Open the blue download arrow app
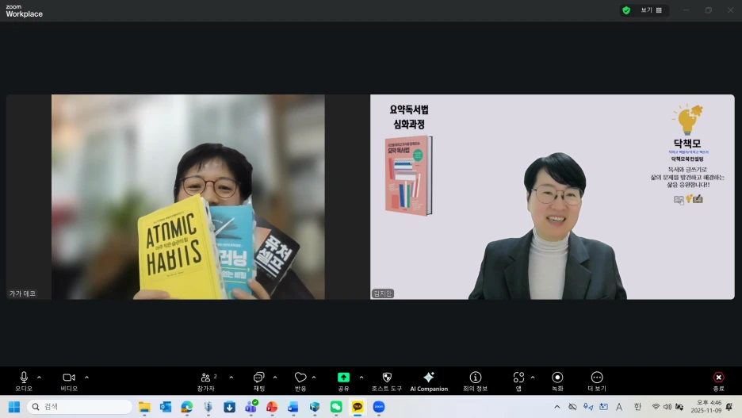Screen dimensions: 742x418 pyautogui.click(x=230, y=407)
